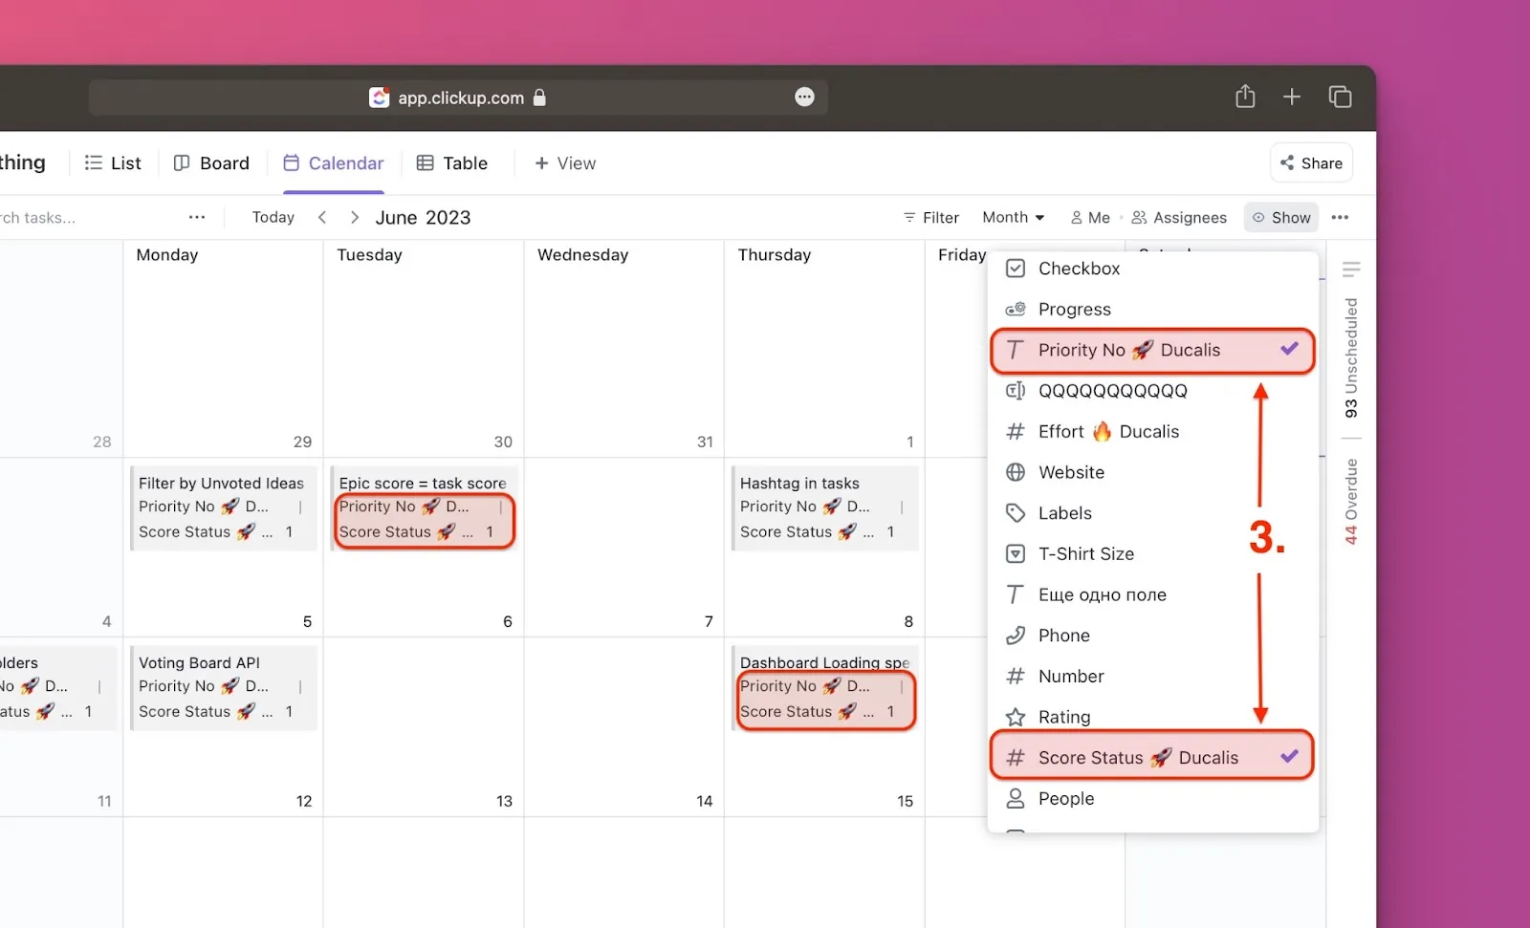Select the Progress field option

pos(1074,310)
